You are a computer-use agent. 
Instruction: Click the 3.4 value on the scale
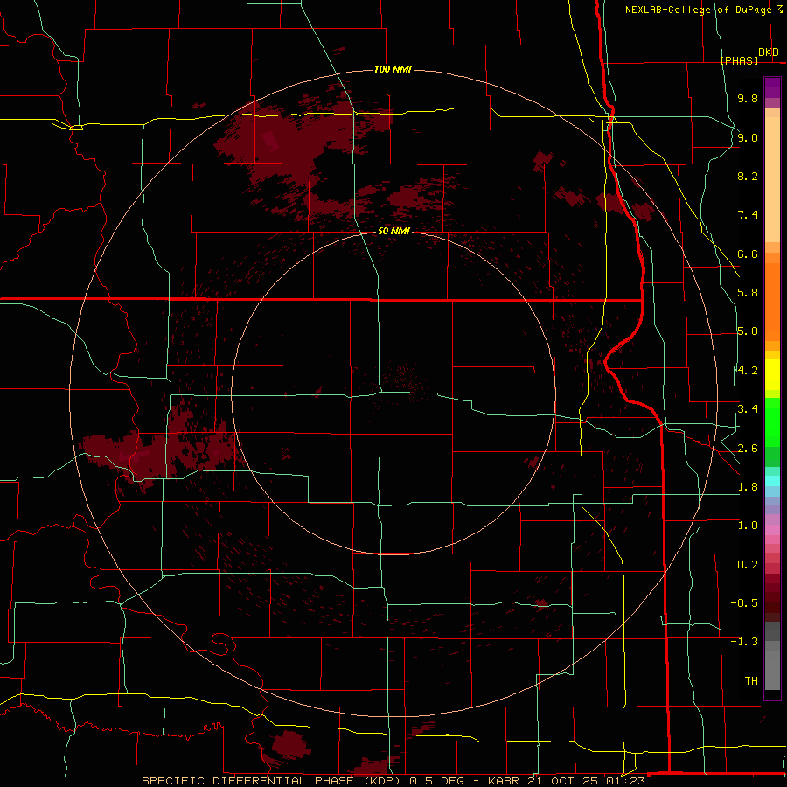tap(748, 409)
